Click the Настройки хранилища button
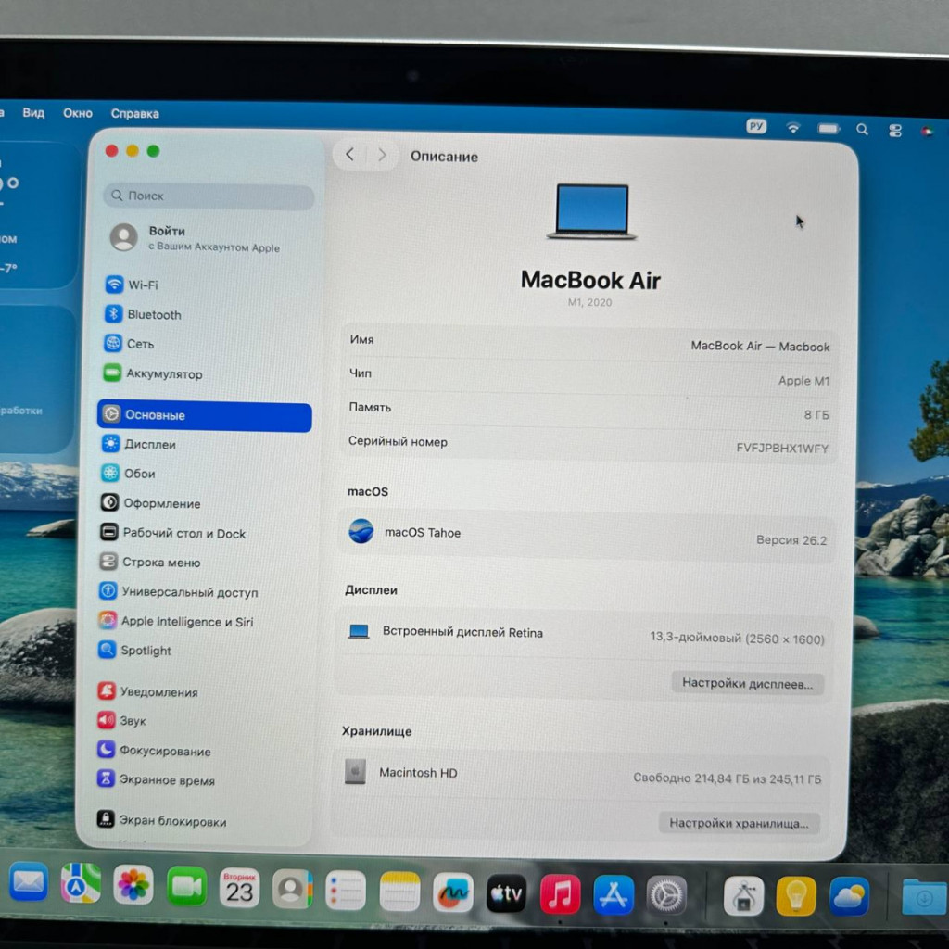 [739, 823]
